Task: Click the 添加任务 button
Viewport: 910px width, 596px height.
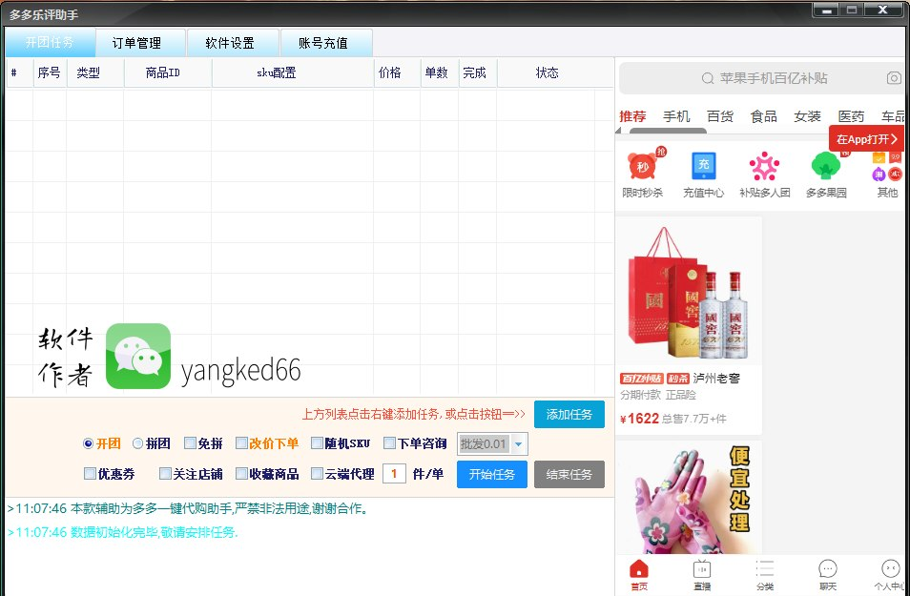Action: (569, 415)
